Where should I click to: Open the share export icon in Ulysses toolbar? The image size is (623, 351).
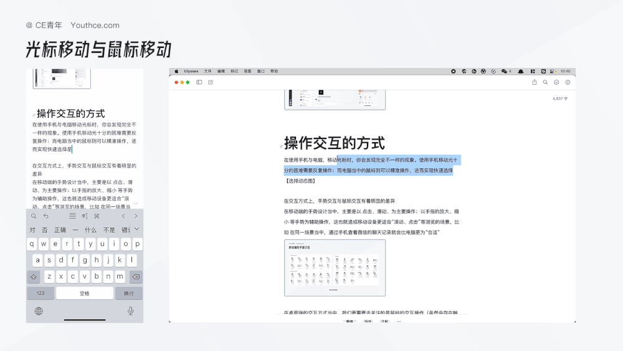point(535,82)
